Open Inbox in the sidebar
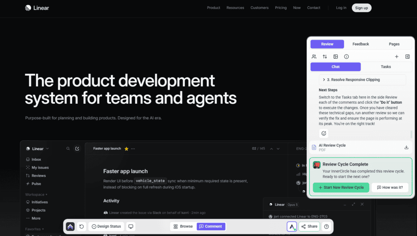The height and width of the screenshot is (236, 417). pos(34,160)
